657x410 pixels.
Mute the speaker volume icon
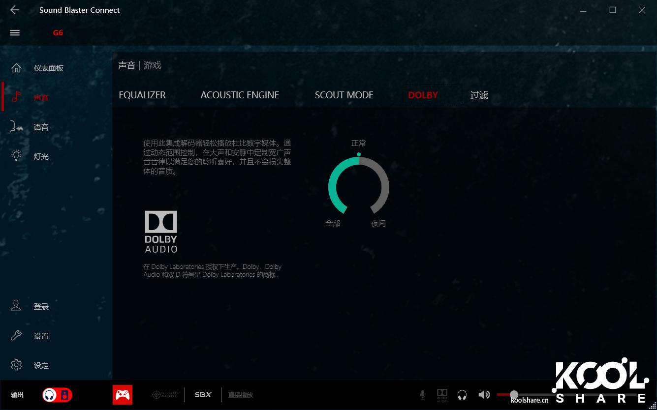pyautogui.click(x=484, y=395)
